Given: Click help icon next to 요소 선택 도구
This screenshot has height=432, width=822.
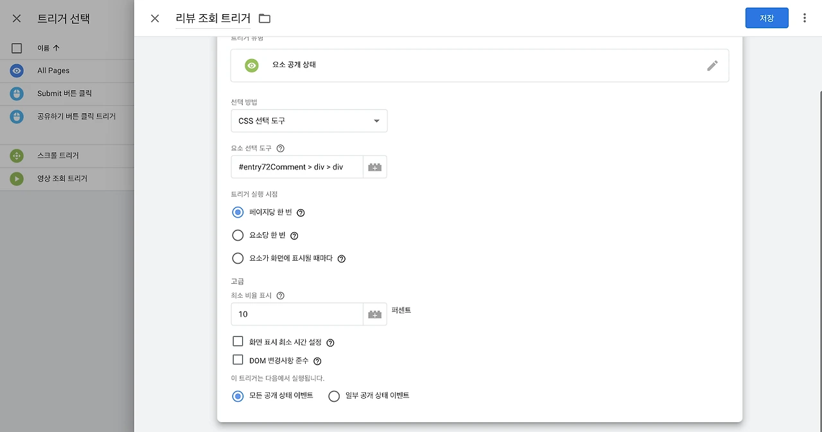Looking at the screenshot, I should 280,148.
